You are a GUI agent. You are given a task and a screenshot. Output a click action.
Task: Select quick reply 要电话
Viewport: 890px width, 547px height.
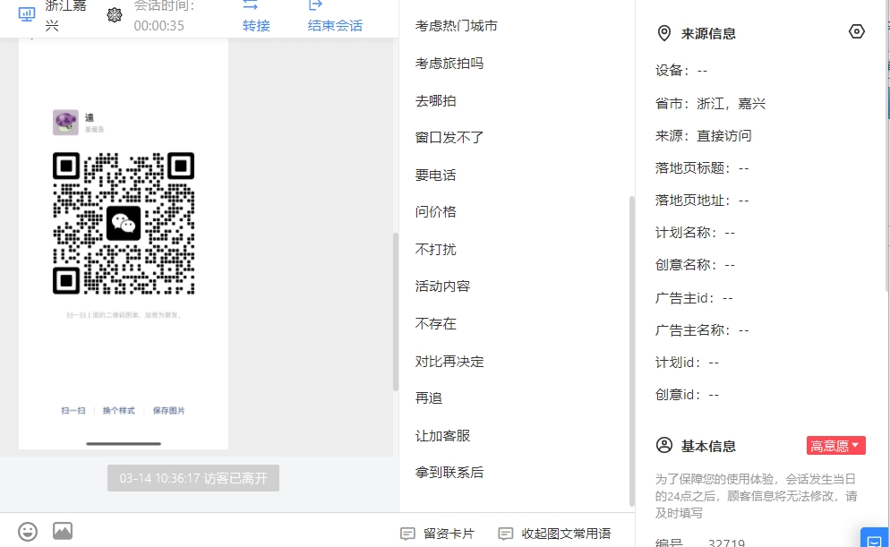(435, 175)
